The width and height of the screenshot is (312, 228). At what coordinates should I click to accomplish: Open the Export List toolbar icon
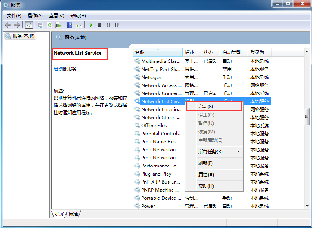(x=58, y=25)
